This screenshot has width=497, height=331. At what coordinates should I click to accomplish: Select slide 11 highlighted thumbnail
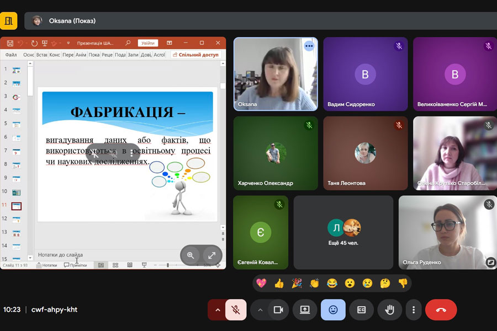click(x=16, y=206)
